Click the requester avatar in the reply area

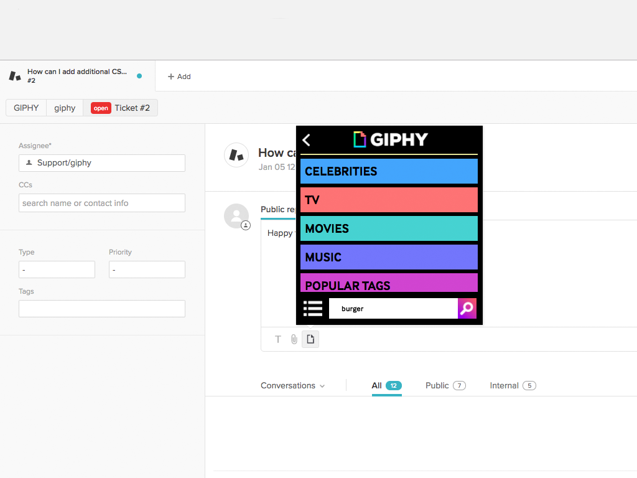click(x=236, y=216)
